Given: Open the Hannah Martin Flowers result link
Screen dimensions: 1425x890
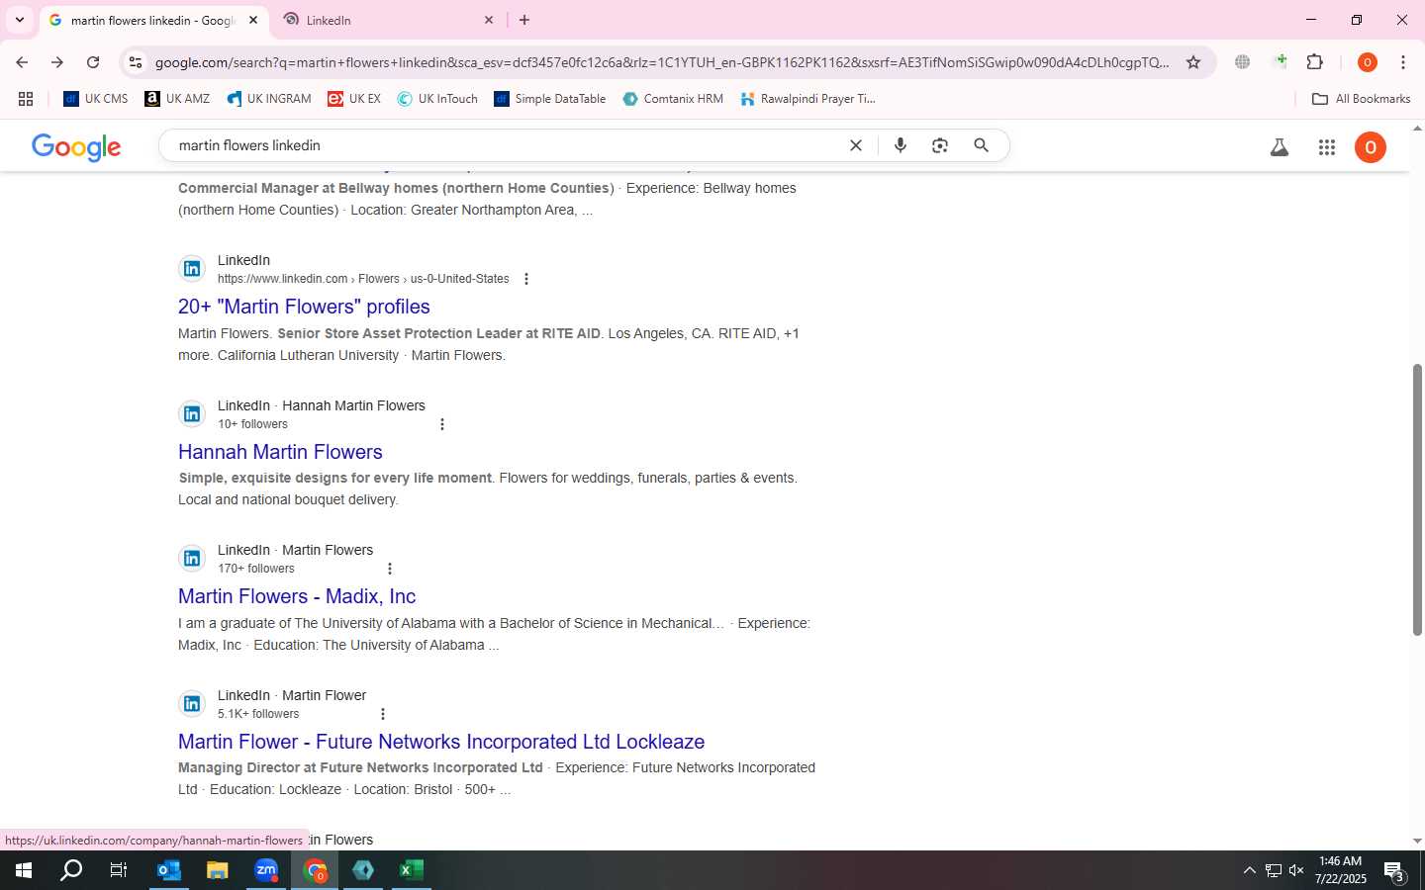Looking at the screenshot, I should 280,452.
